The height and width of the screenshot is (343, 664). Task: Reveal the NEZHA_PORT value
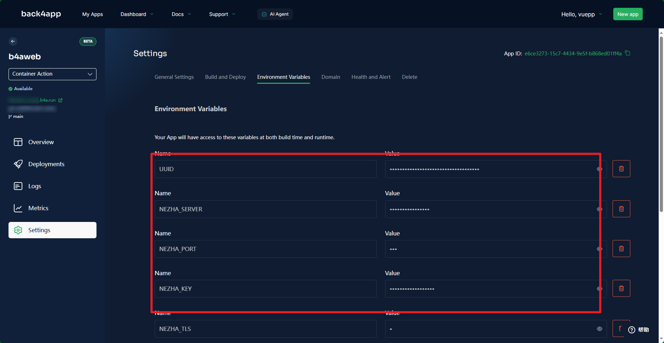point(599,249)
